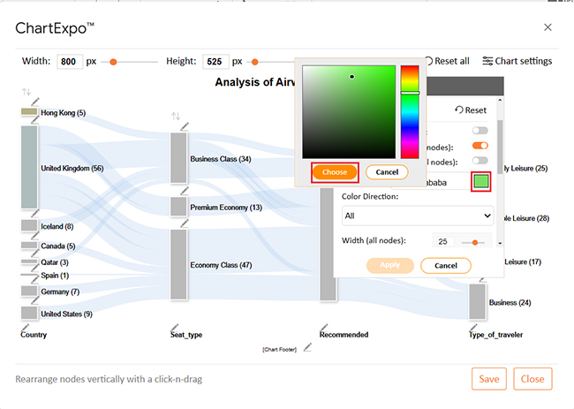This screenshot has height=409, width=574.
Task: Click the Height value field showing 525
Action: pyautogui.click(x=215, y=62)
